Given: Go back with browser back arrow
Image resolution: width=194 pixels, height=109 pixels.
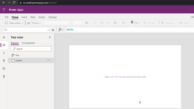Looking at the screenshot, I should click(x=4, y=2).
